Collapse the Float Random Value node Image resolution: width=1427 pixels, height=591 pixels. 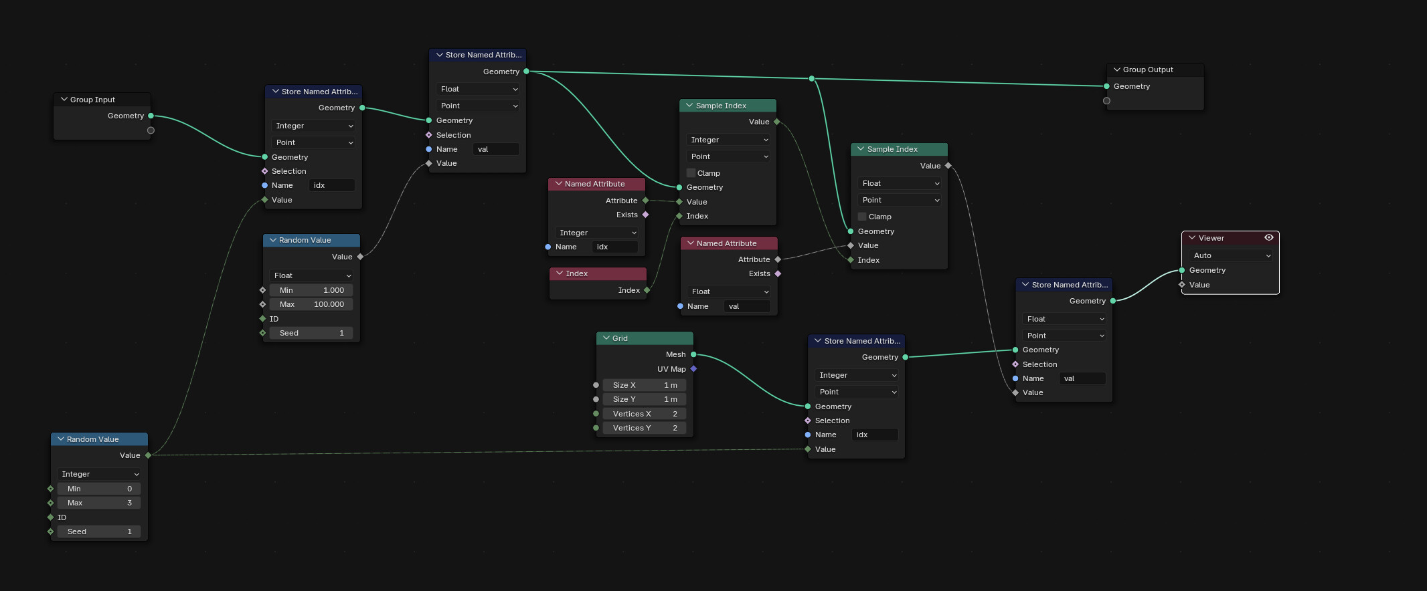(273, 240)
